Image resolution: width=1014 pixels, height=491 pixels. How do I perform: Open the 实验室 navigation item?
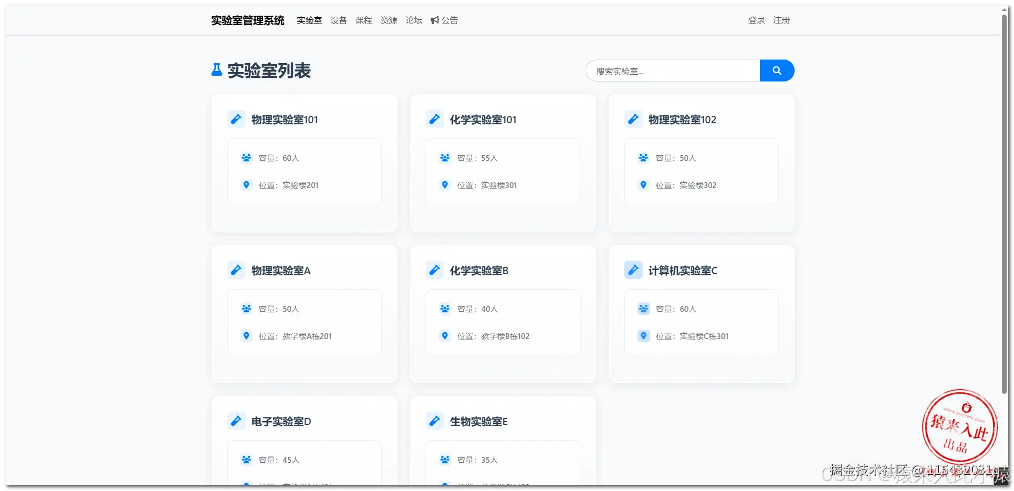tap(309, 20)
